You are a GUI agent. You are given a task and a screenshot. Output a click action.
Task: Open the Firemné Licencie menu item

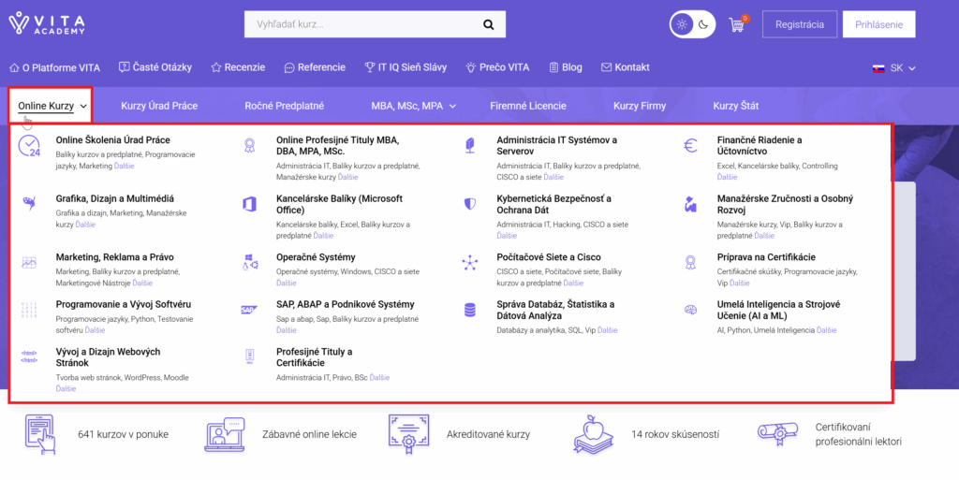pyautogui.click(x=527, y=106)
